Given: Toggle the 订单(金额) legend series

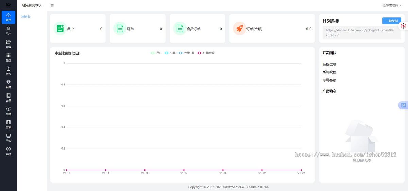Looking at the screenshot, I should (x=206, y=53).
